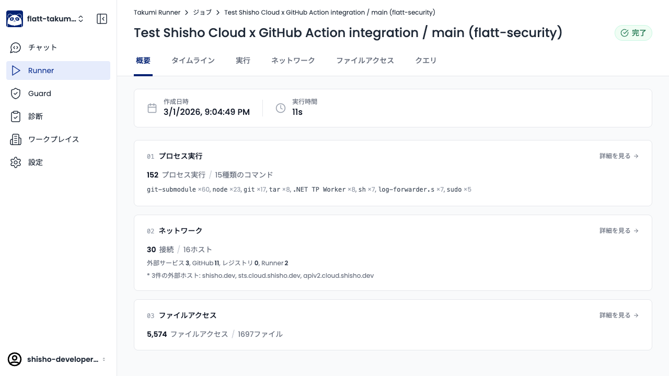The height and width of the screenshot is (376, 669).
Task: Click the panda organization logo
Action: coord(15,19)
